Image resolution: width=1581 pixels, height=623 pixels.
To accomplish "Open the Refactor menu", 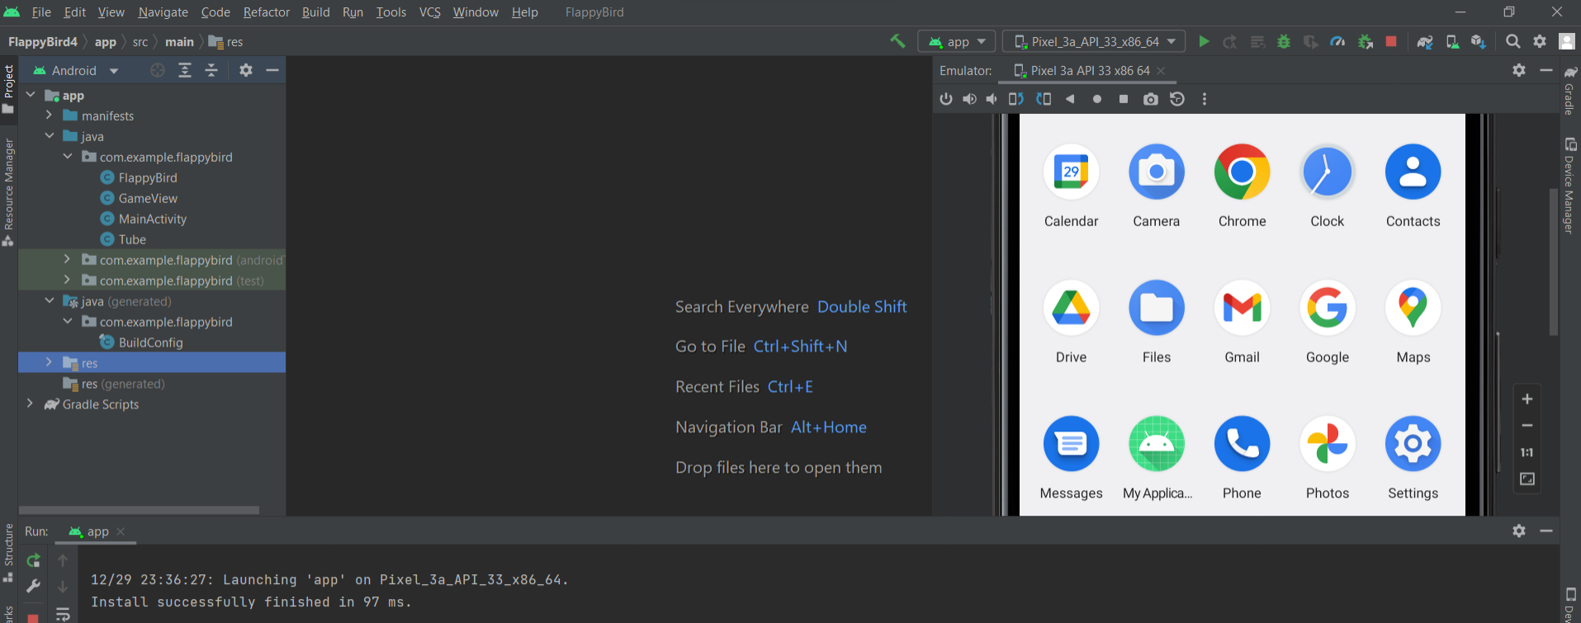I will 266,12.
